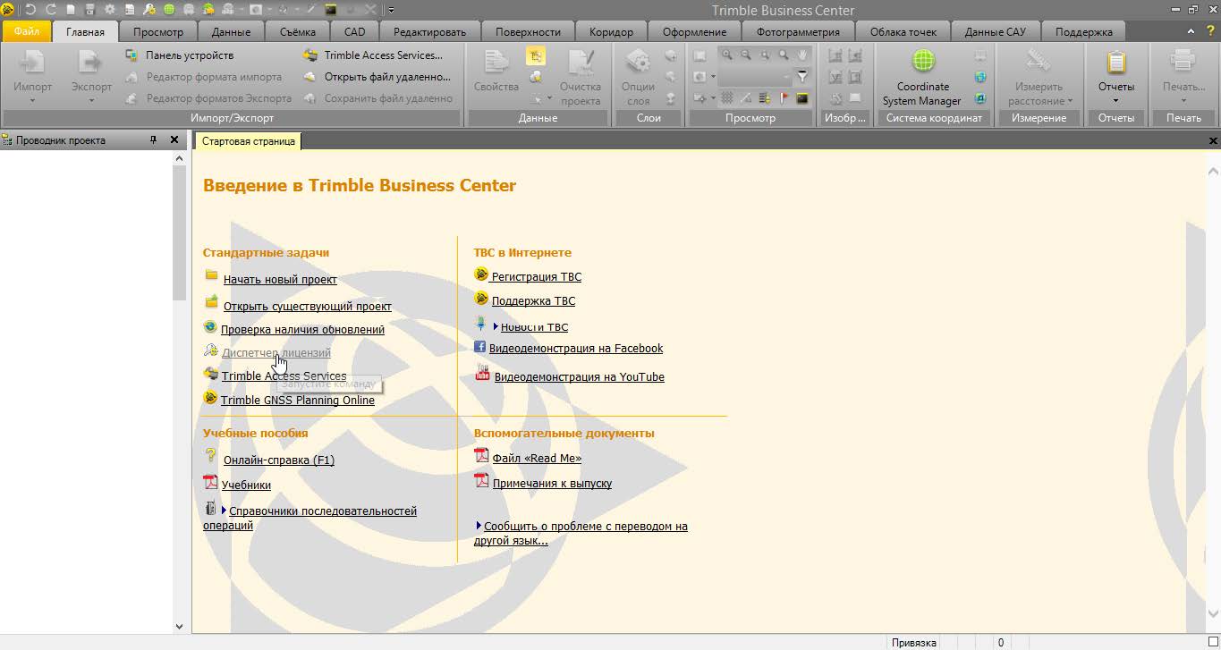Switch to the Просмотр ribbon tab
This screenshot has height=650, width=1221.
coord(157,31)
